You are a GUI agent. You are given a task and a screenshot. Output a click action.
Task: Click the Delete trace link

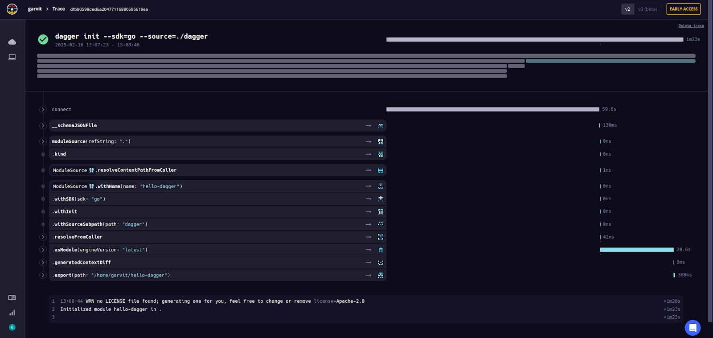tap(691, 25)
